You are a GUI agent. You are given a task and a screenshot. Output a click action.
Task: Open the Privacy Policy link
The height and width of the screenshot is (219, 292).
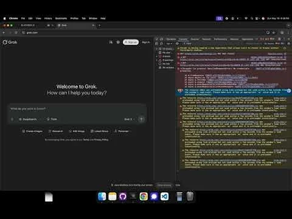[x=101, y=140]
